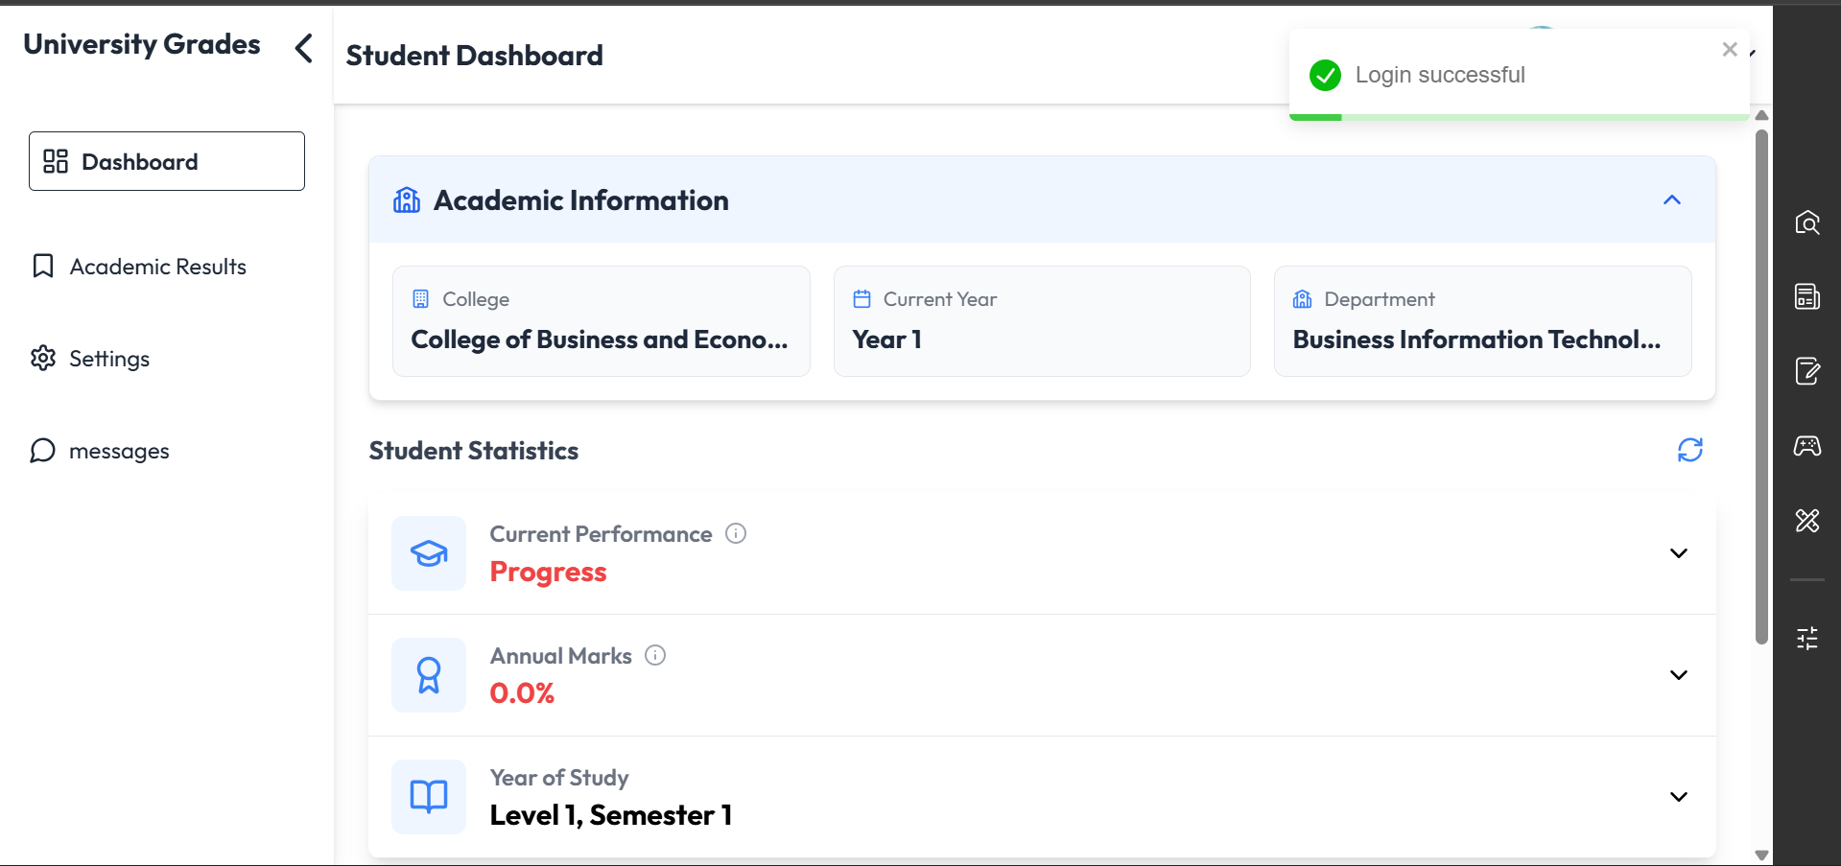The image size is (1841, 866).
Task: Open the Dashboard menu item
Action: coord(167,161)
